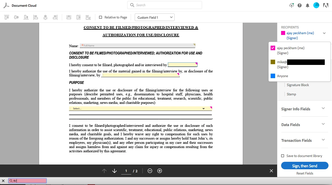
Task: Click the align bottom edges icon
Action: pyautogui.click(x=26, y=17)
